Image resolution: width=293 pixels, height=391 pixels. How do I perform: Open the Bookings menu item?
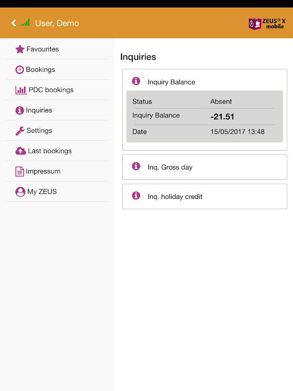coord(41,70)
